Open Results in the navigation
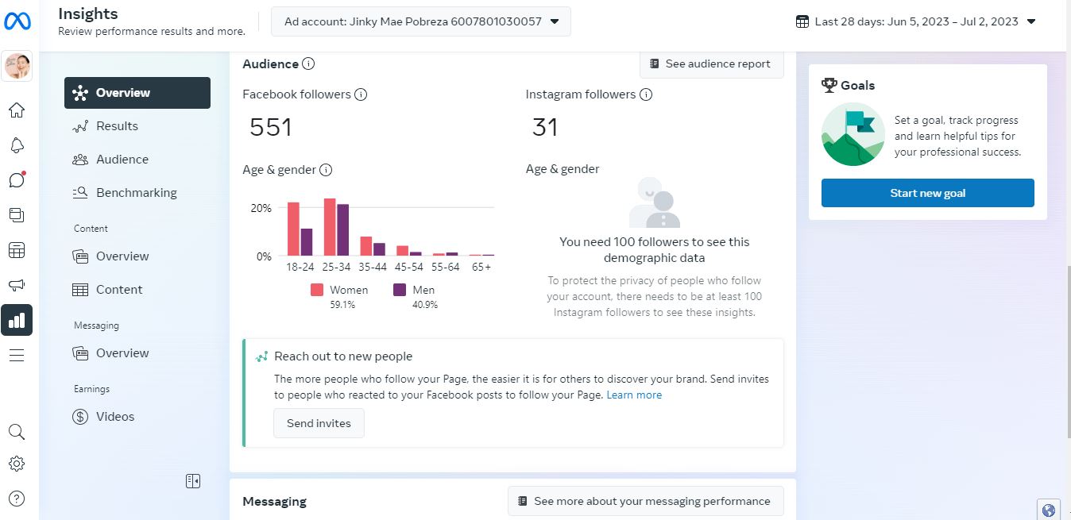Image resolution: width=1071 pixels, height=520 pixels. [x=137, y=126]
